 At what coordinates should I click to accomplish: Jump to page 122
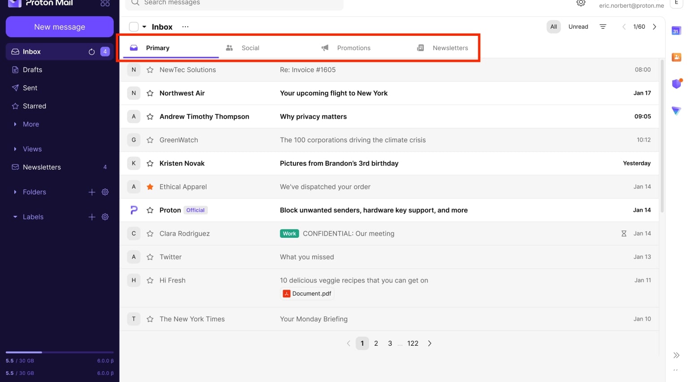click(x=413, y=343)
